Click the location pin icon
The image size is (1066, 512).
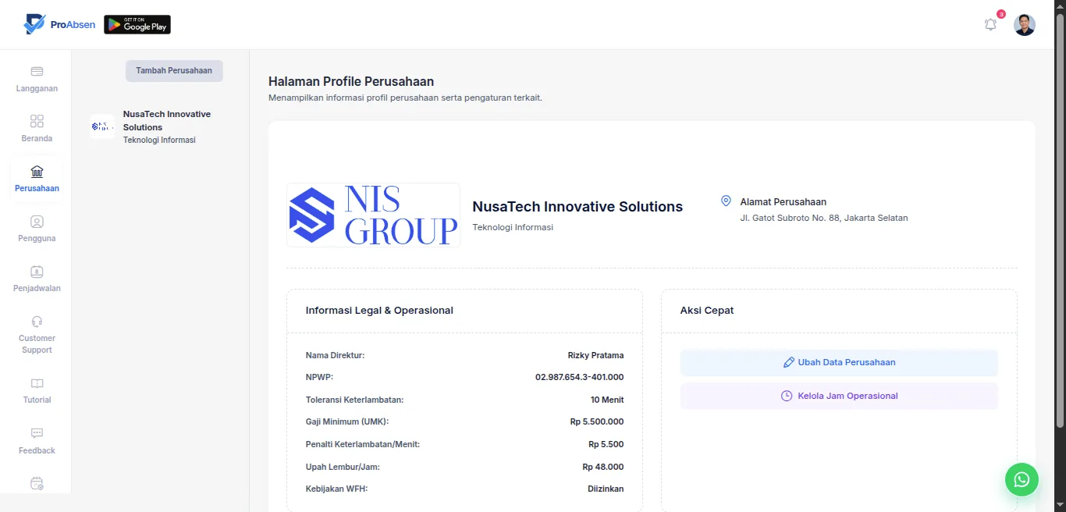[726, 201]
